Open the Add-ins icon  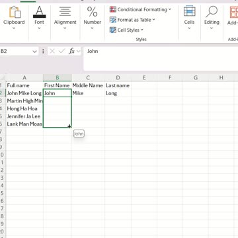point(233,12)
